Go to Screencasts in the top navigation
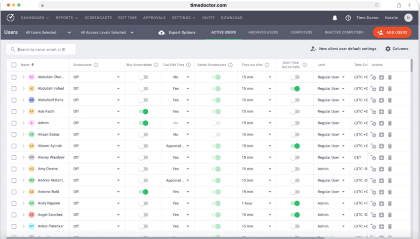 click(x=98, y=18)
